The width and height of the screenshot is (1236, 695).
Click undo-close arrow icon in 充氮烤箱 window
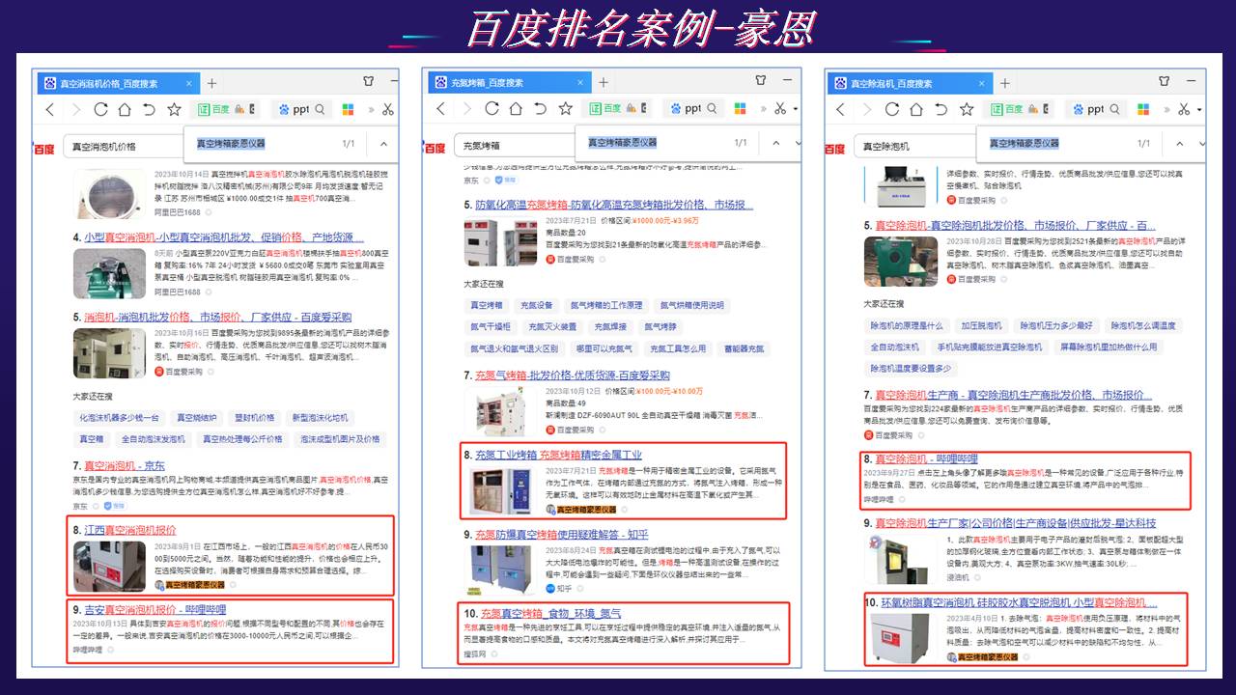tap(540, 108)
